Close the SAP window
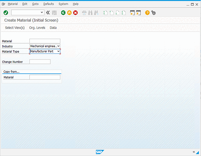The image size is (201, 156). [x=197, y=4]
